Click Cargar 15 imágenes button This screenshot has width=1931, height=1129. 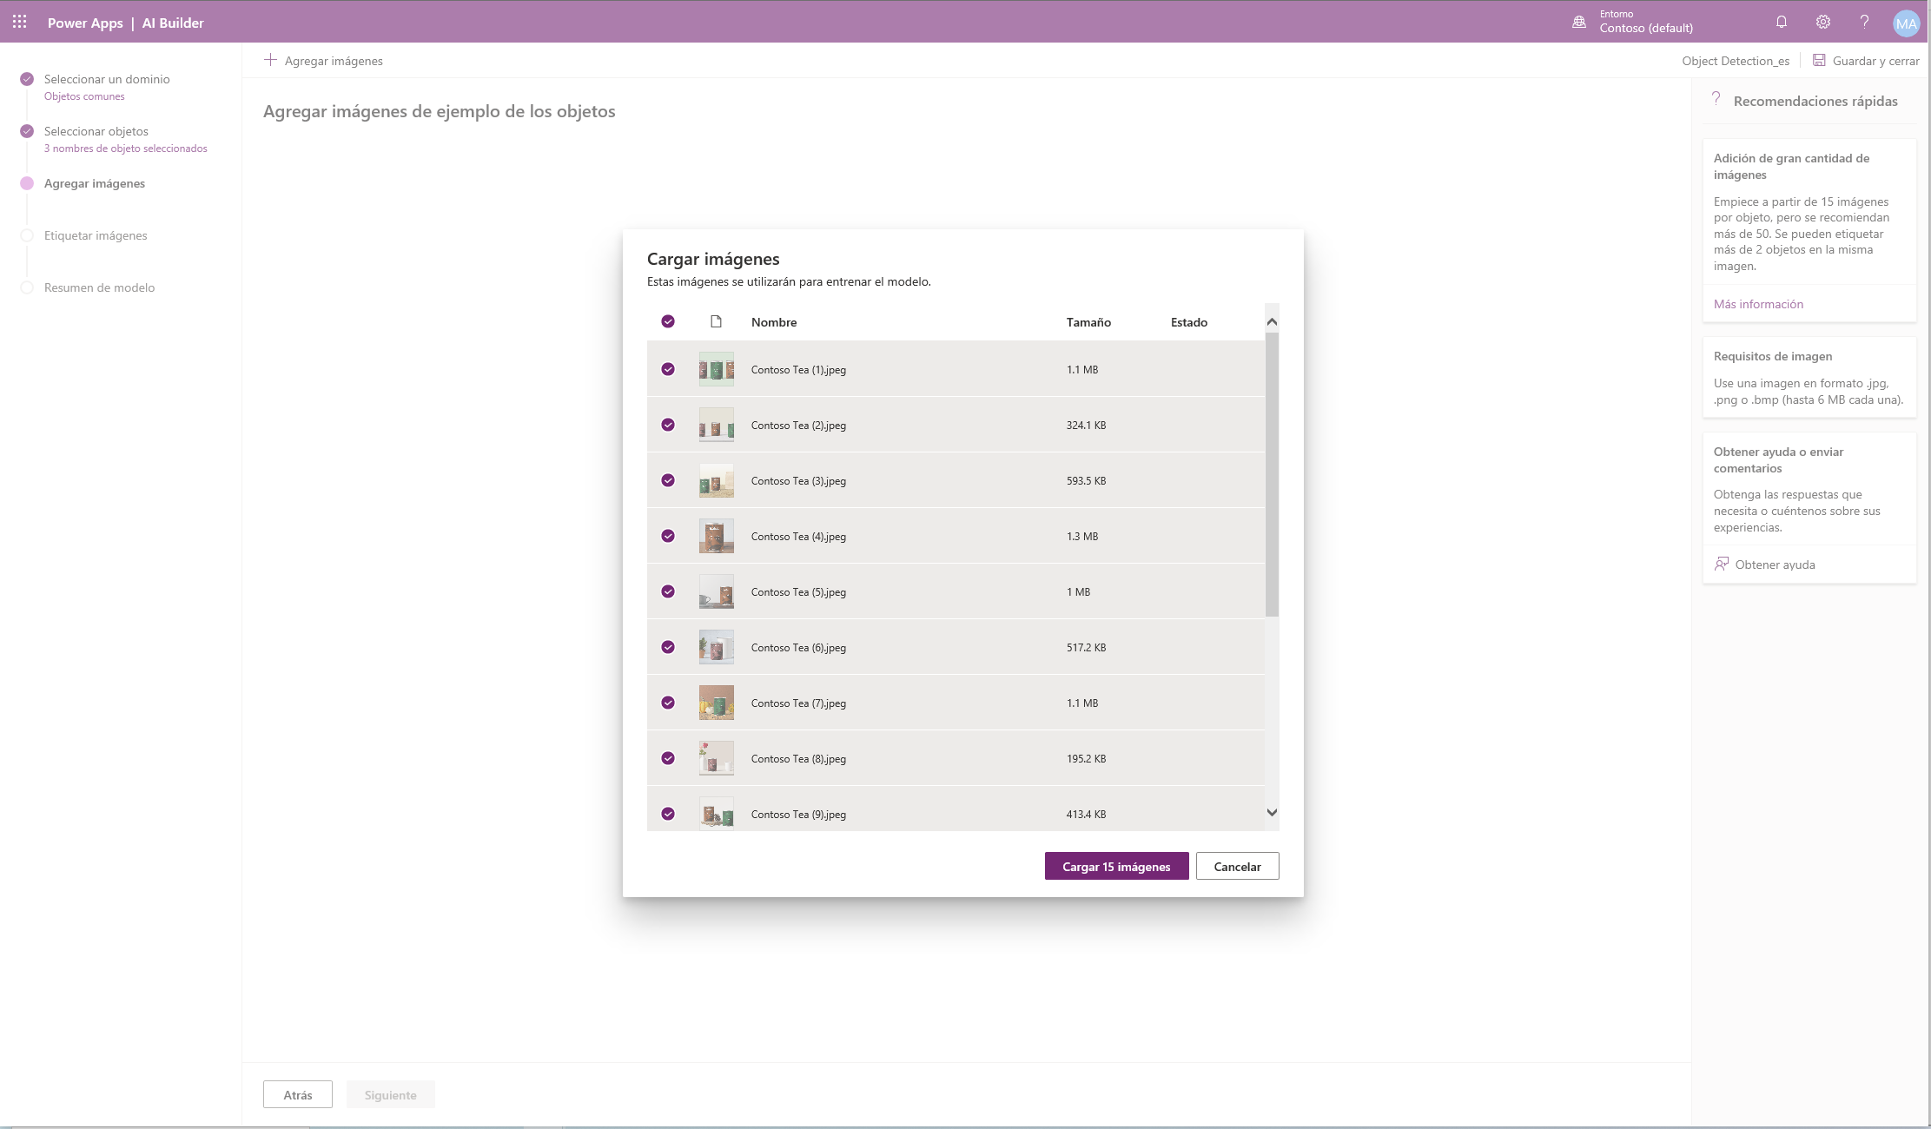tap(1115, 866)
